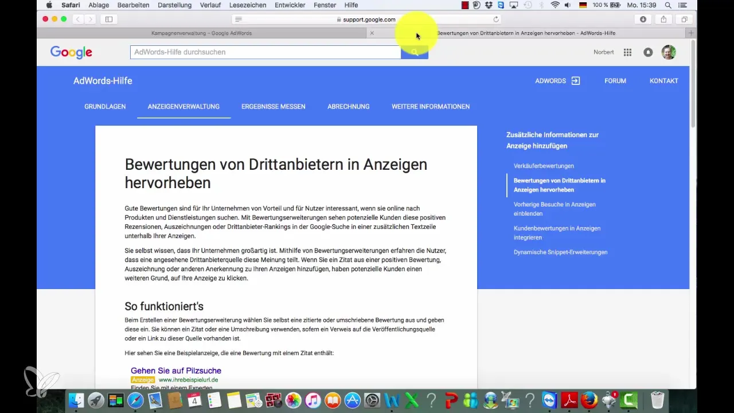
Task: Click the Norbert account name
Action: (604, 52)
